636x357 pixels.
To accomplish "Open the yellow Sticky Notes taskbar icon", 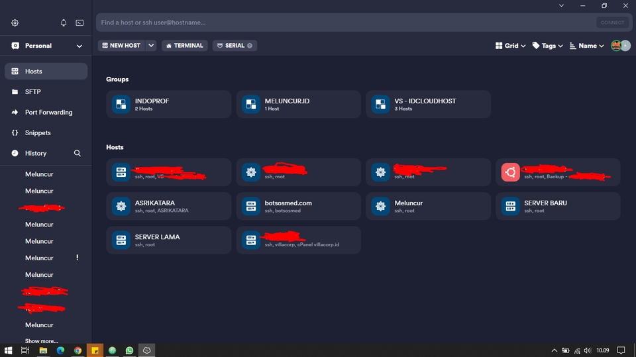I will pos(95,350).
